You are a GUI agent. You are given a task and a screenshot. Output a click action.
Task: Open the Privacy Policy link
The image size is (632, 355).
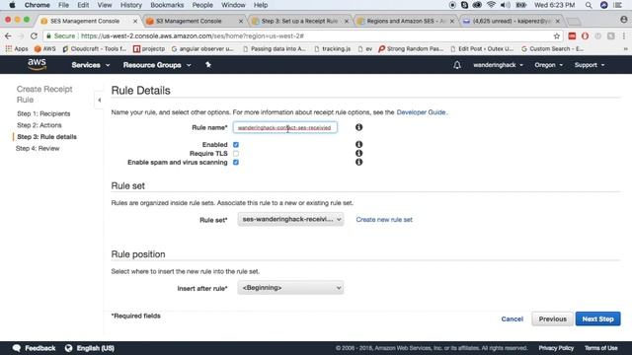[x=556, y=348]
